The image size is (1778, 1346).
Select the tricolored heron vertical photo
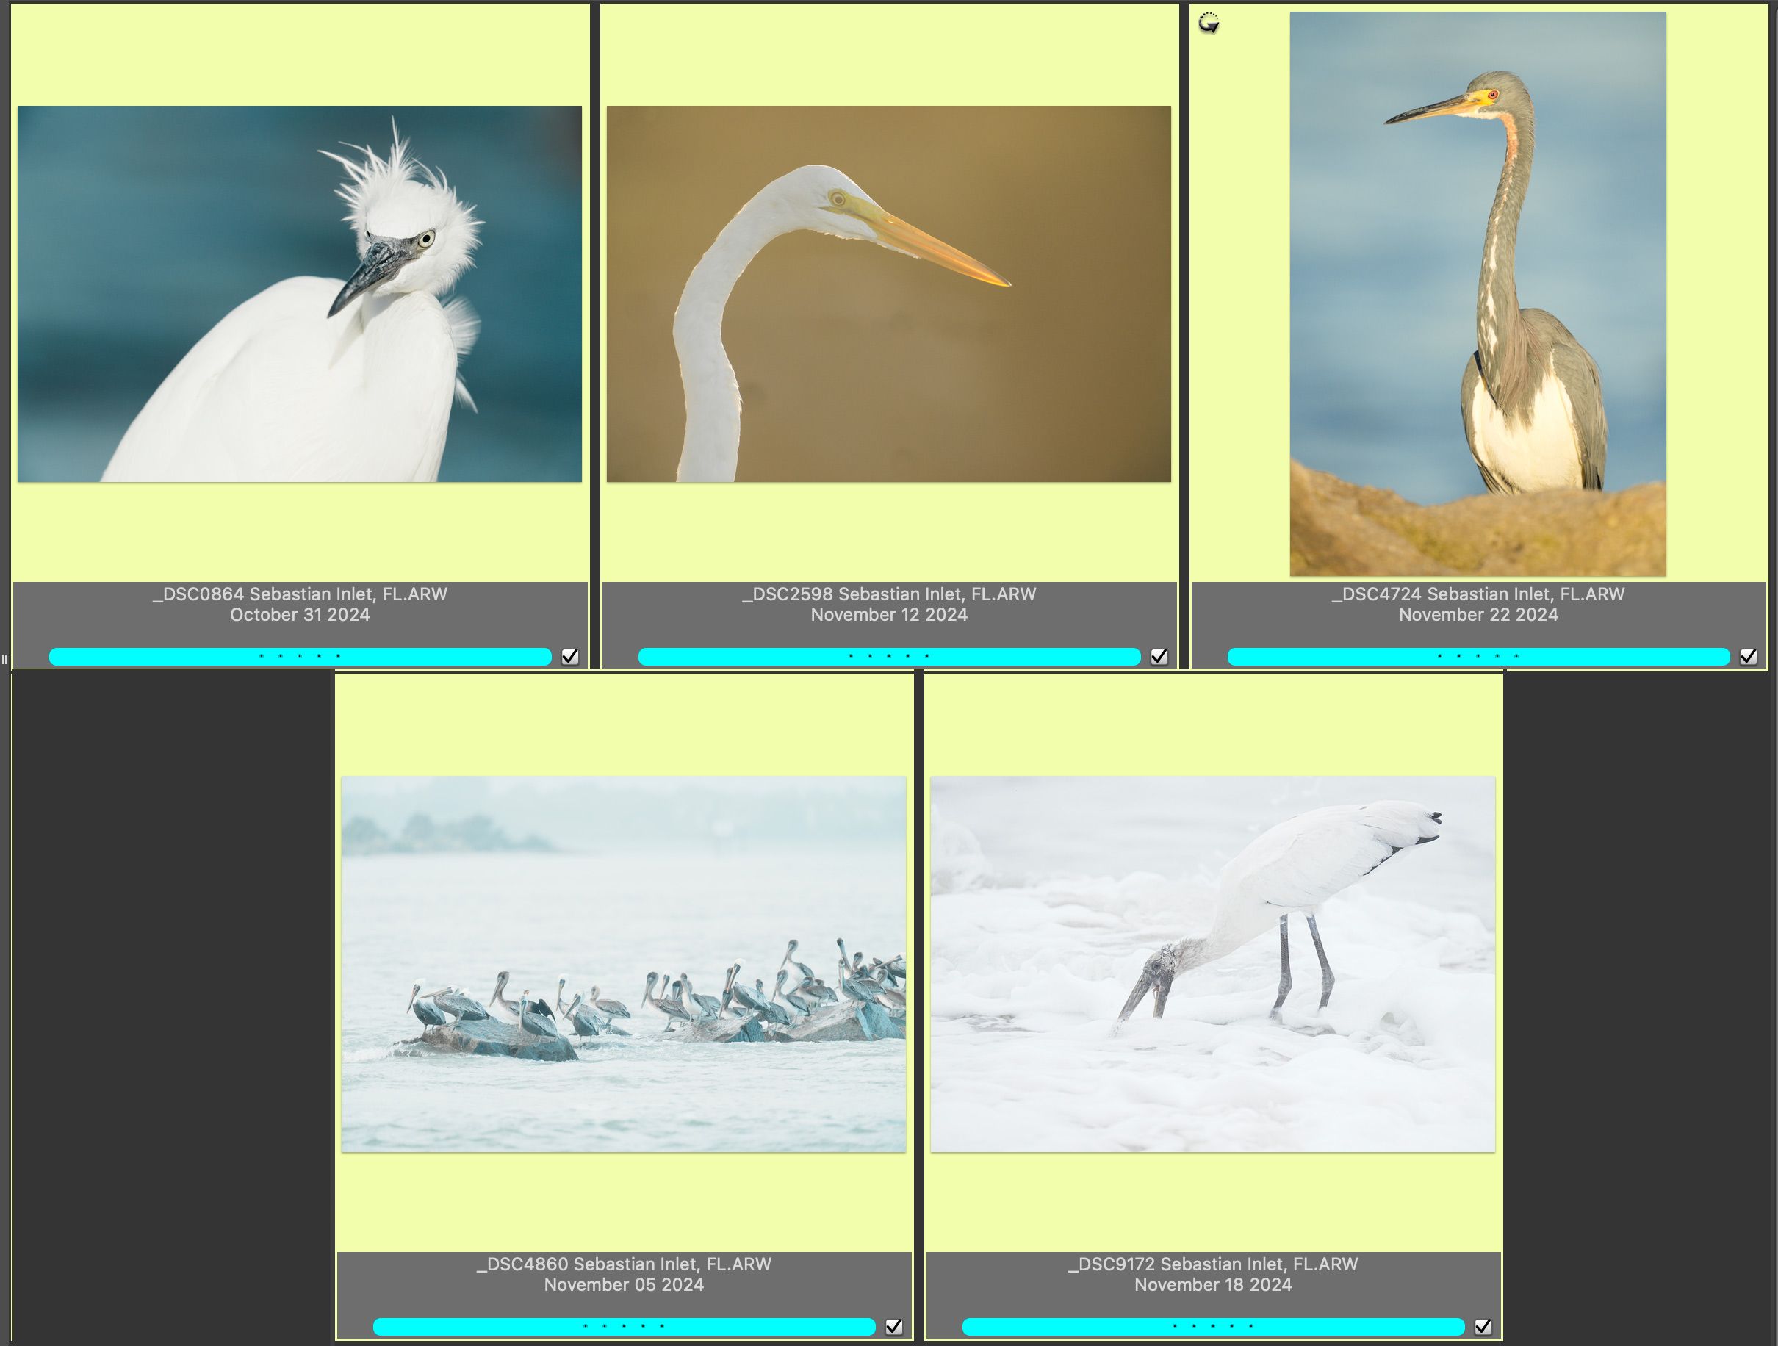1478,293
